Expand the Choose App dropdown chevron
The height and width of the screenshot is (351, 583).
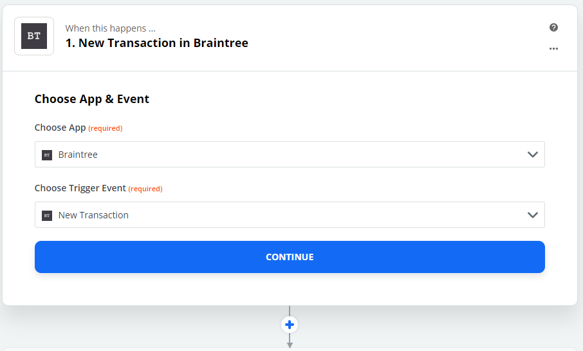pyautogui.click(x=532, y=155)
